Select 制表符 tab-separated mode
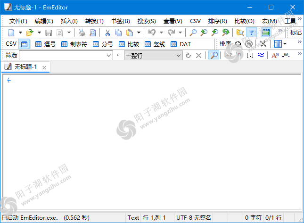Image resolution: width=304 pixels, height=223 pixels. [74, 44]
